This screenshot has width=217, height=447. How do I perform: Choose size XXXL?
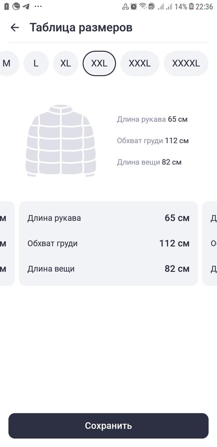click(x=139, y=63)
